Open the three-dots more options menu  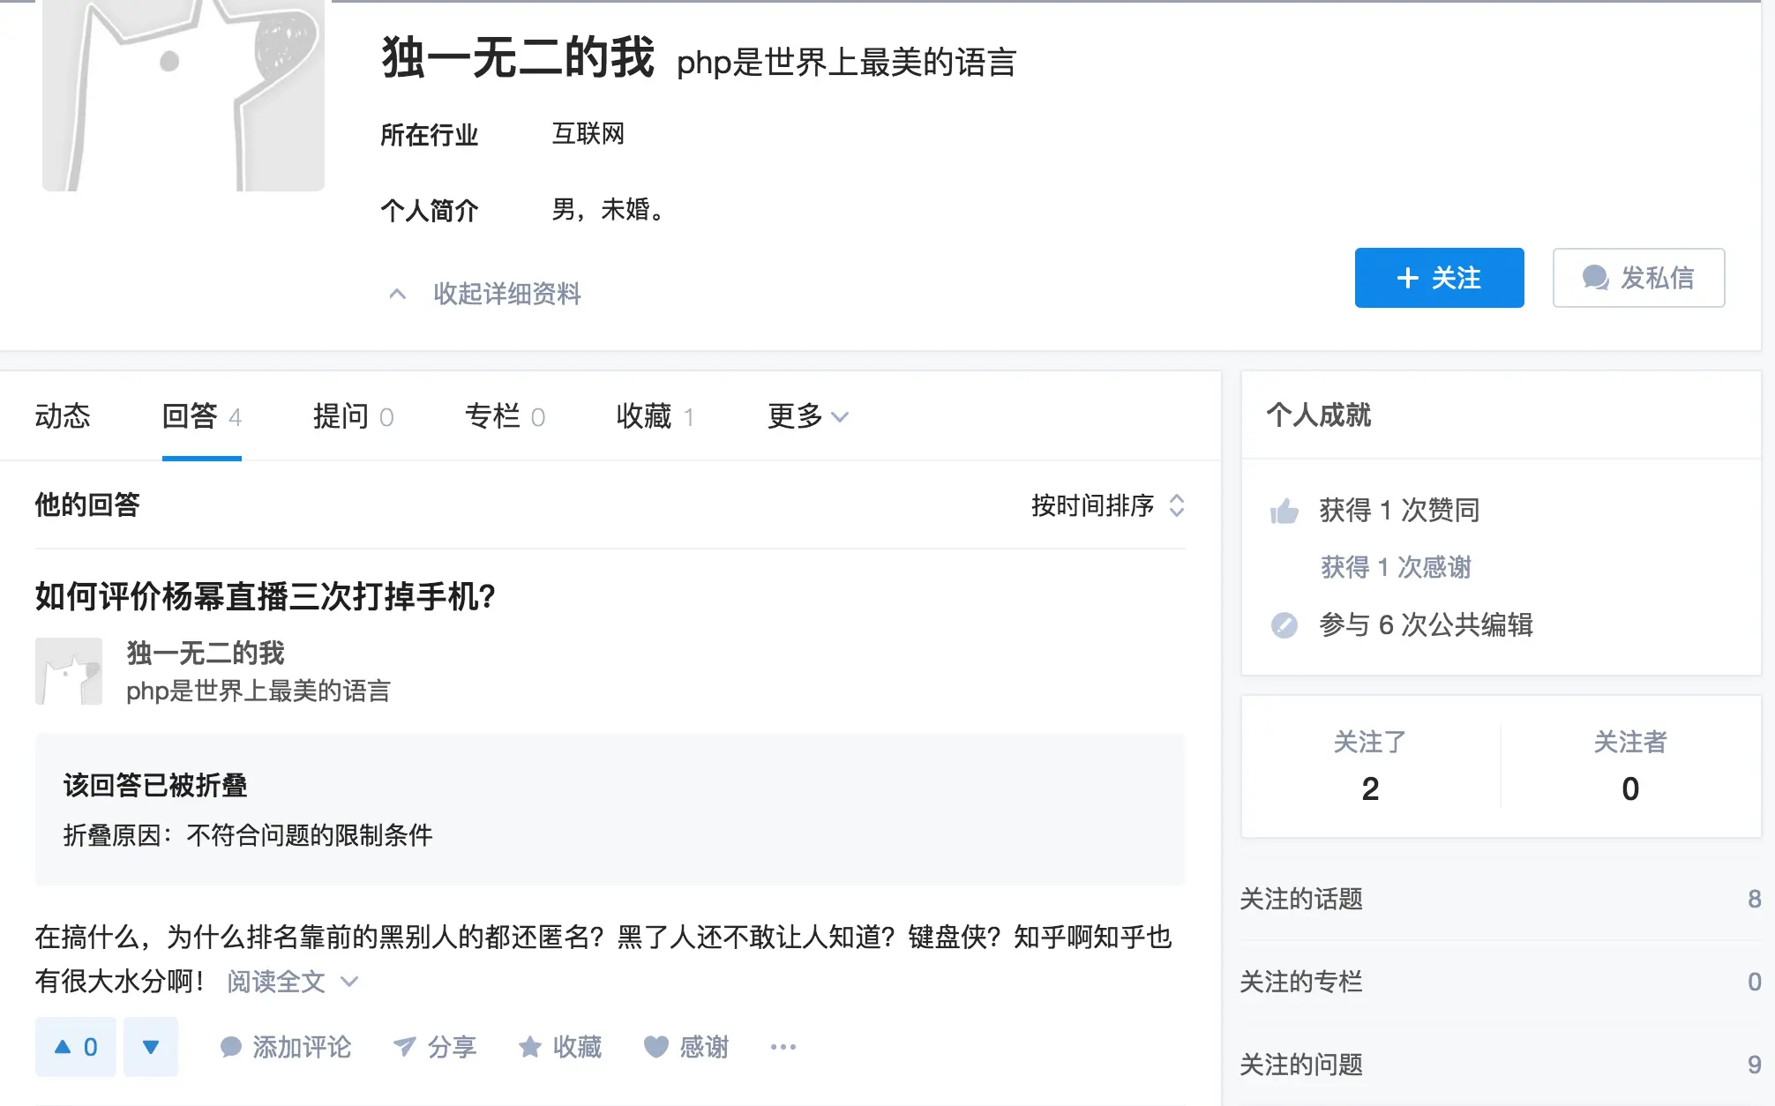coord(783,1047)
